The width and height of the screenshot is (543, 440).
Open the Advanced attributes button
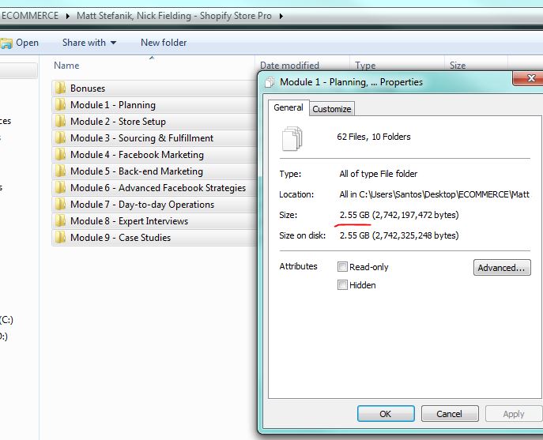[502, 268]
